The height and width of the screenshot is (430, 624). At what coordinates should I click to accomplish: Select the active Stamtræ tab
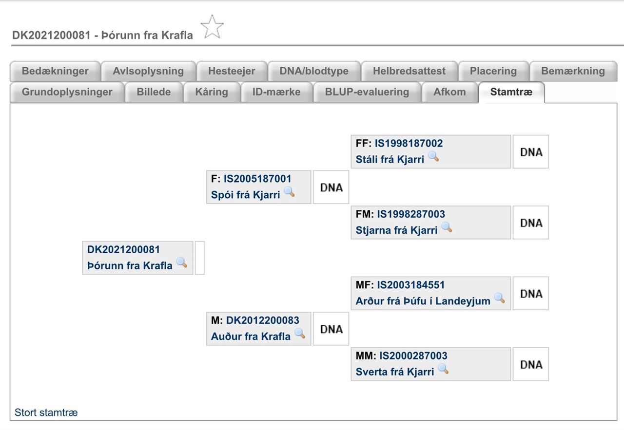(x=511, y=92)
